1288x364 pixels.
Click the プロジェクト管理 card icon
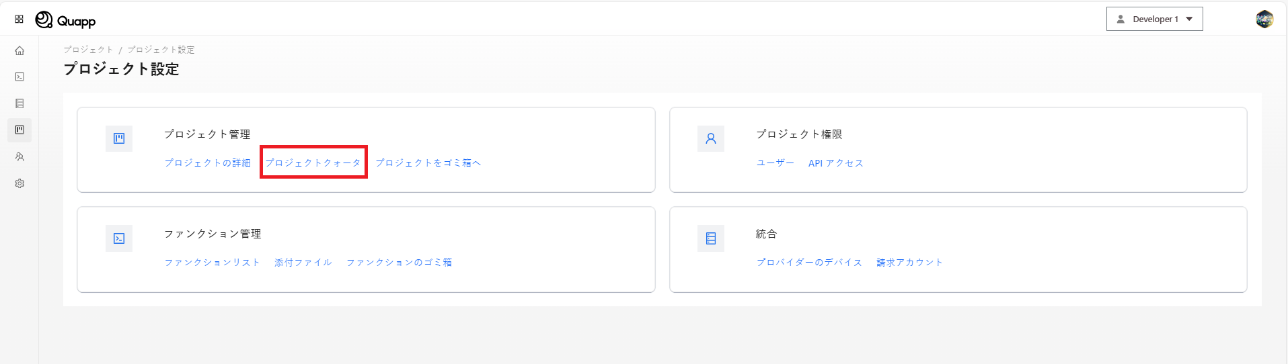tap(119, 138)
